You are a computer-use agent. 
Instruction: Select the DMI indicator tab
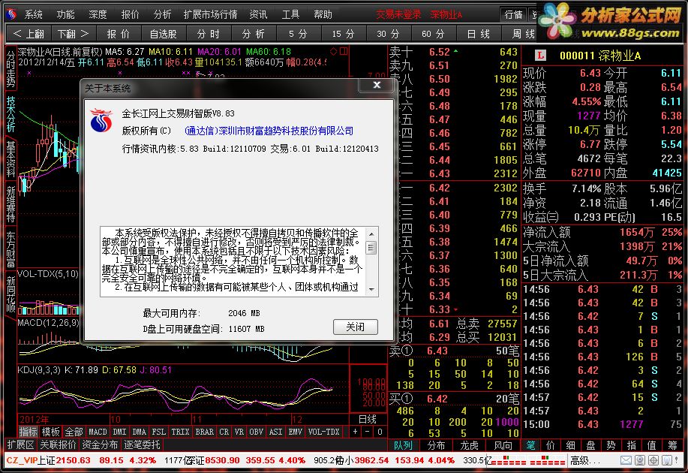tap(120, 432)
